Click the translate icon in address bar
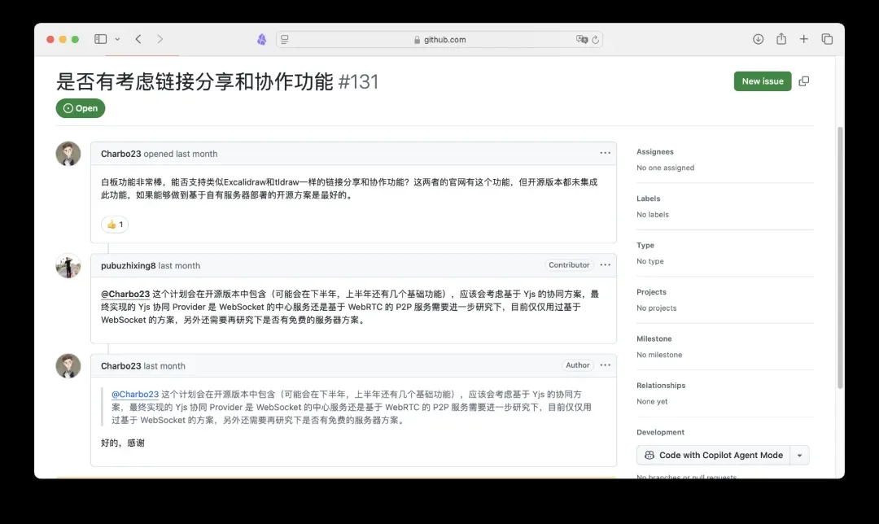 (x=581, y=39)
